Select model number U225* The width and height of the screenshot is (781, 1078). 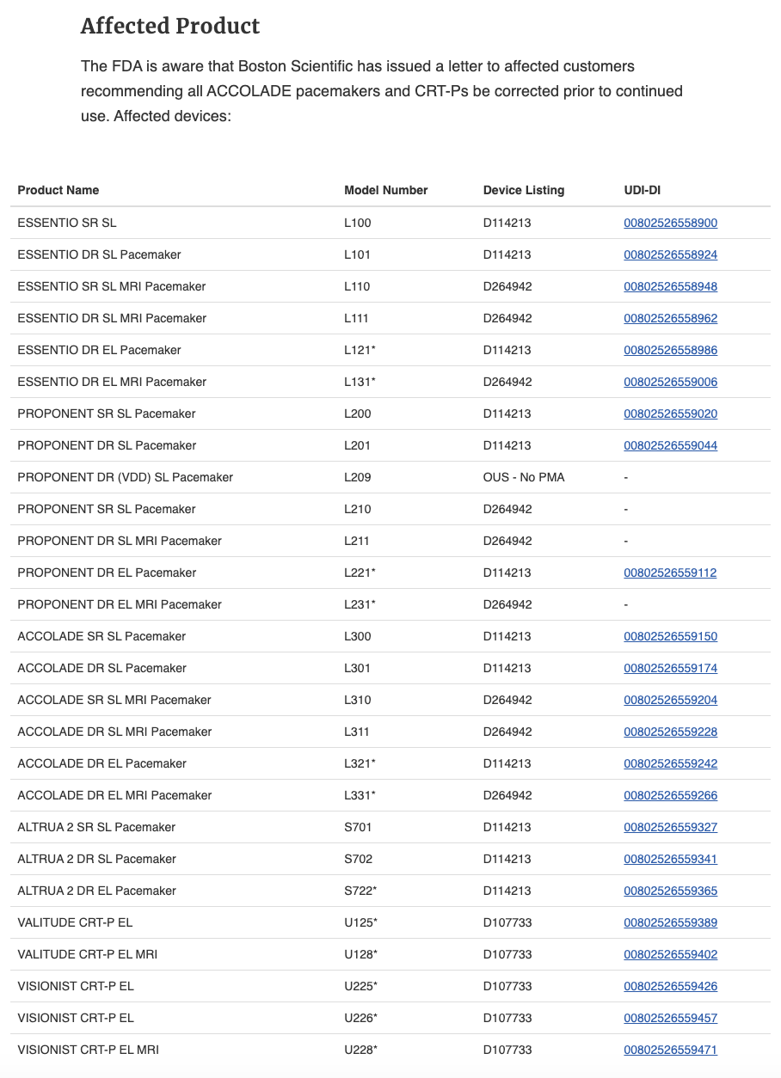[361, 986]
